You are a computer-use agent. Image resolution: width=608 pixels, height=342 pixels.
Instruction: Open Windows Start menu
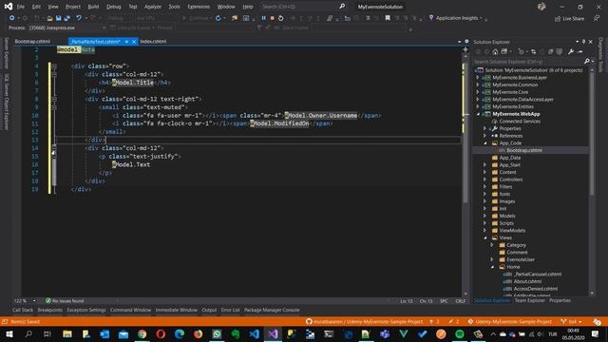(9, 333)
